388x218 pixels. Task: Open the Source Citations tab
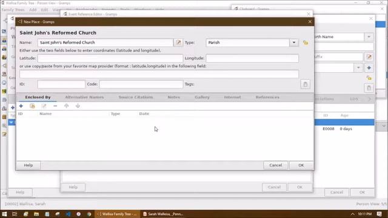(136, 97)
